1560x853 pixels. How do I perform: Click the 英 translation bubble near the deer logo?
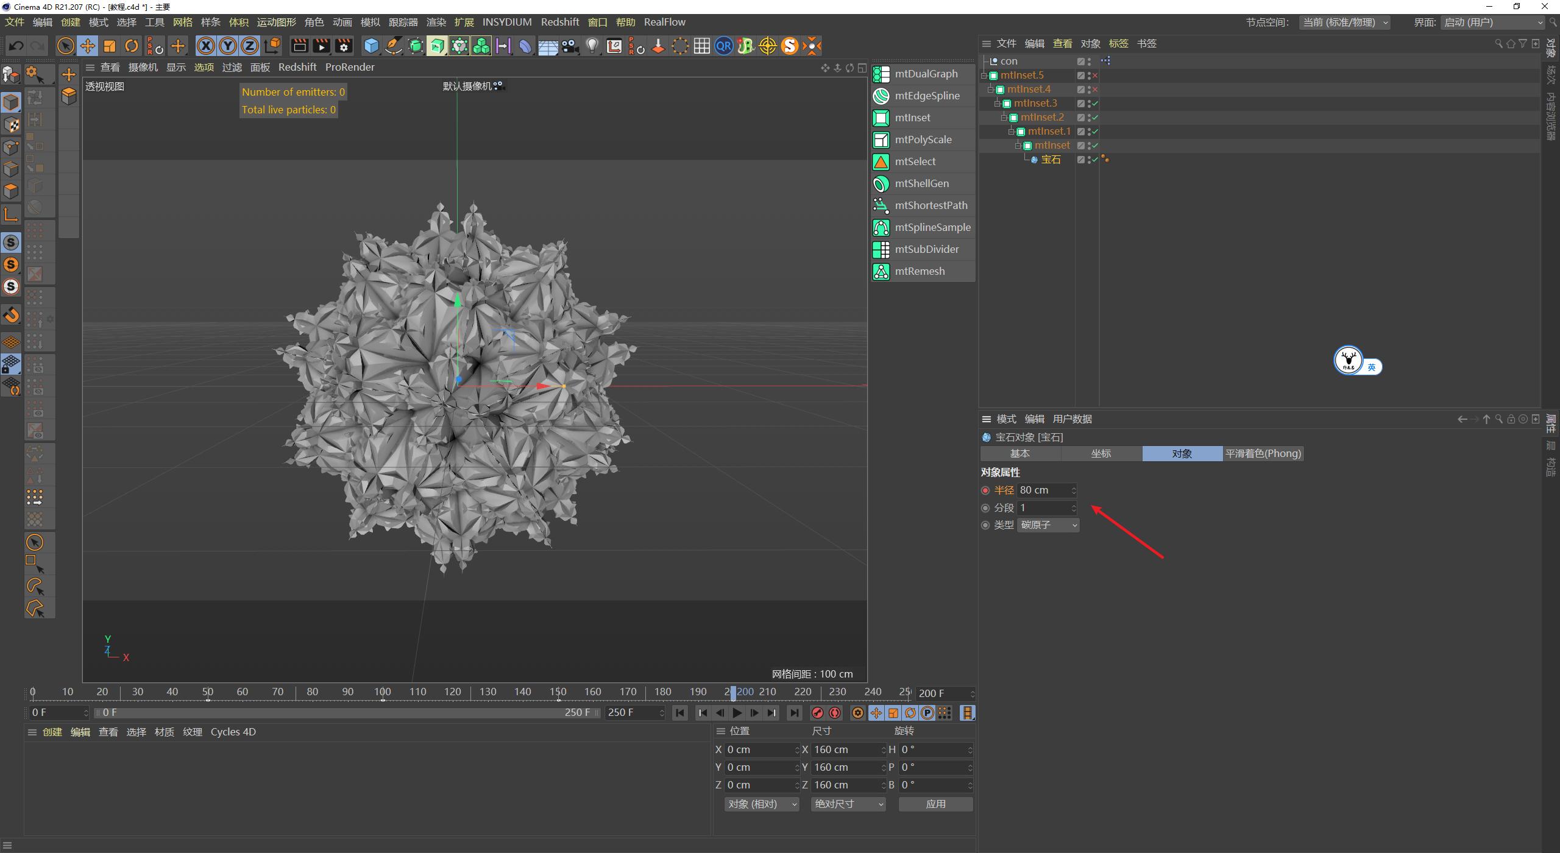(x=1371, y=367)
